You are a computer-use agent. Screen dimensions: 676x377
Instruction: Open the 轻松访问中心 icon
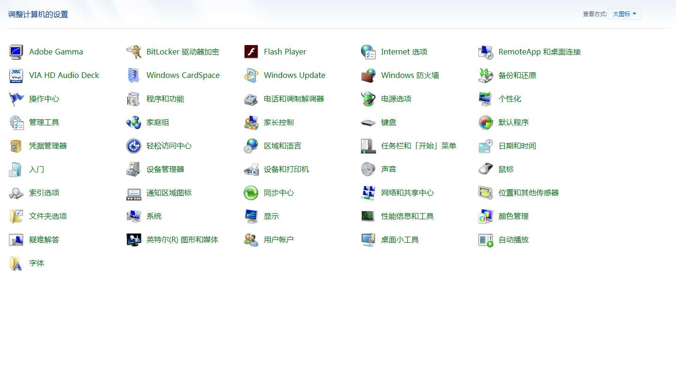(x=134, y=146)
